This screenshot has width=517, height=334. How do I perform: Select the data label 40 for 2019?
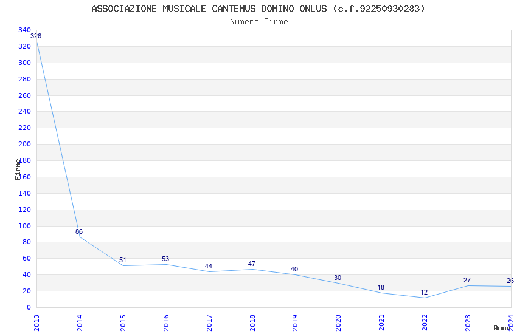tap(294, 269)
